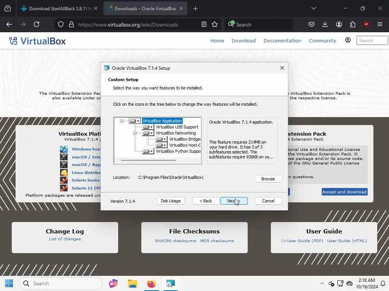Open the extensions puzzle icon

(x=353, y=24)
